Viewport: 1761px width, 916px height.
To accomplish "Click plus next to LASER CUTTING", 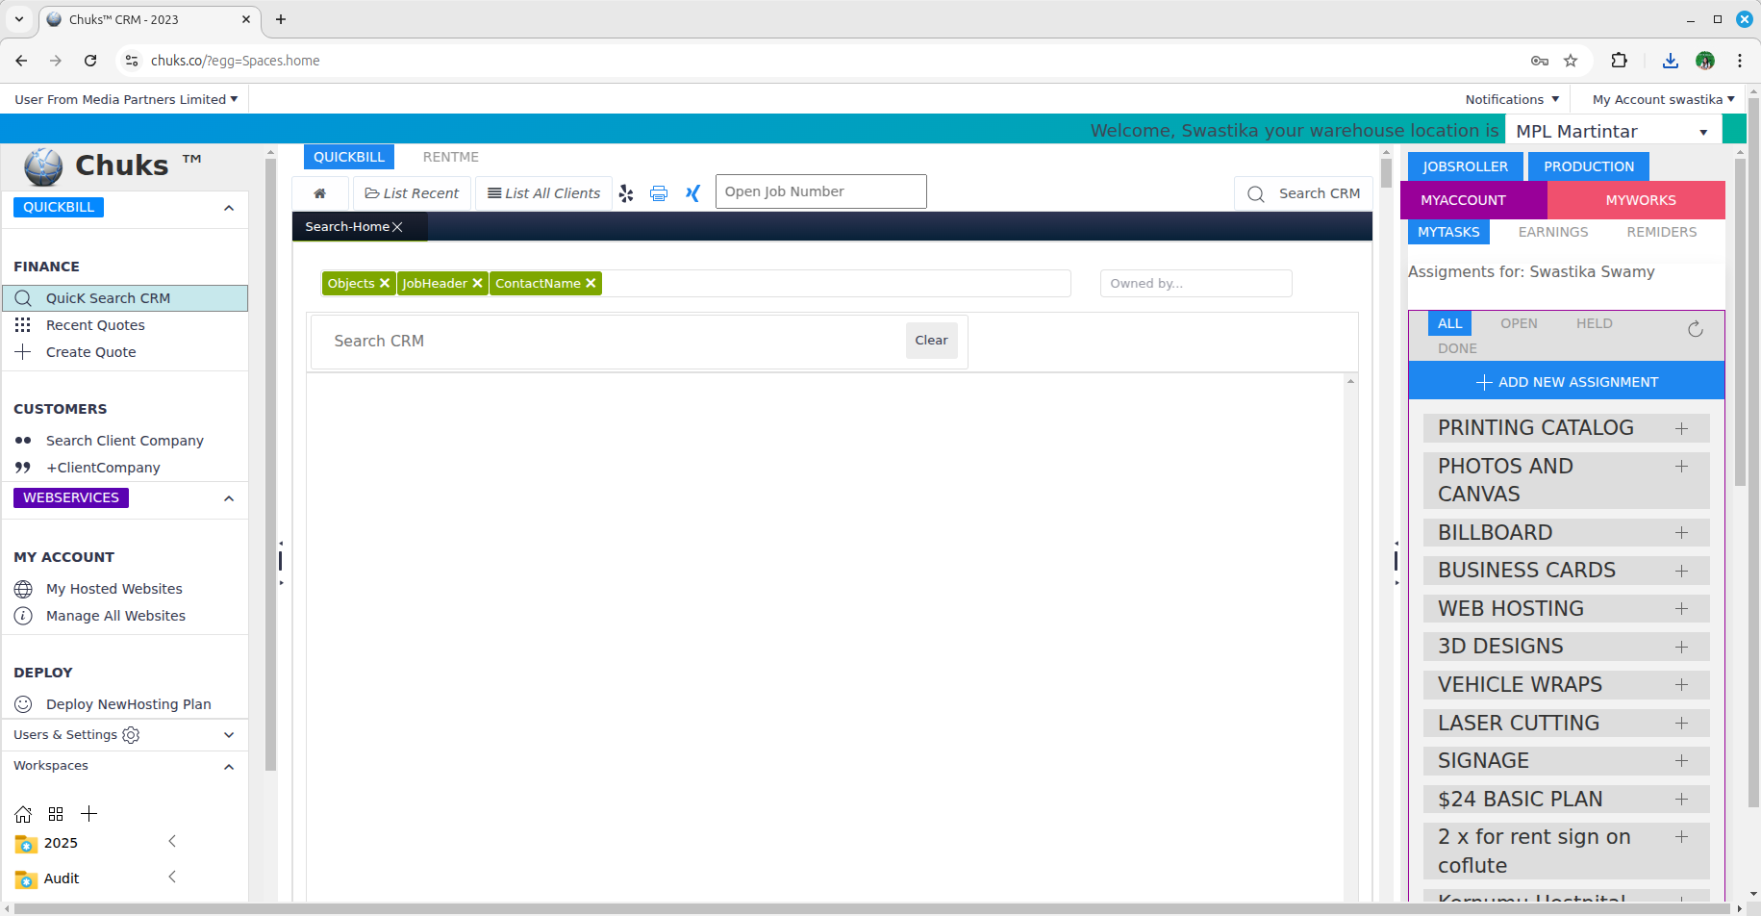I will (x=1681, y=724).
